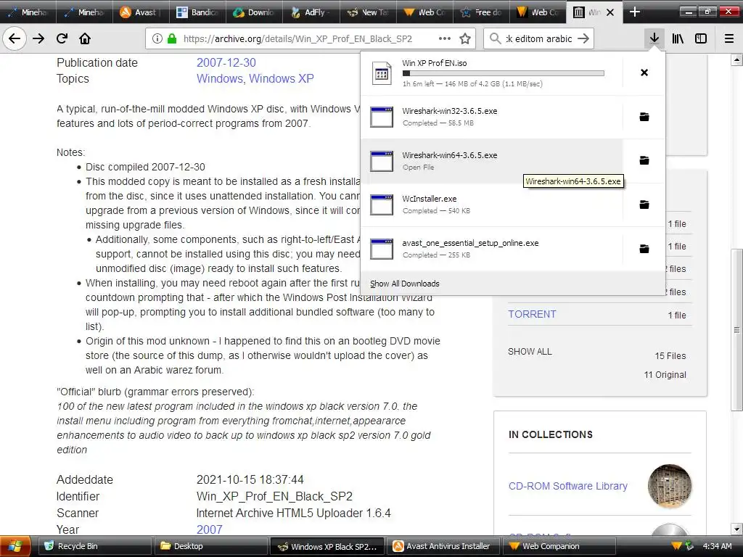
Task: Click the Win XP Prof EN.iso download entry
Action: (491, 73)
